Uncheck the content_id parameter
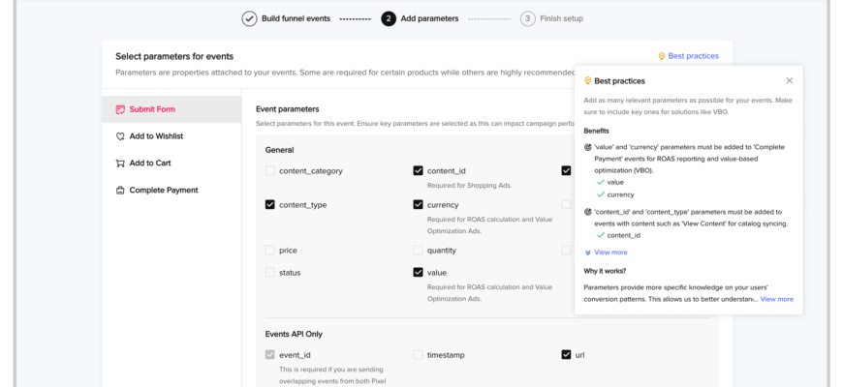This screenshot has width=843, height=387. (x=419, y=171)
